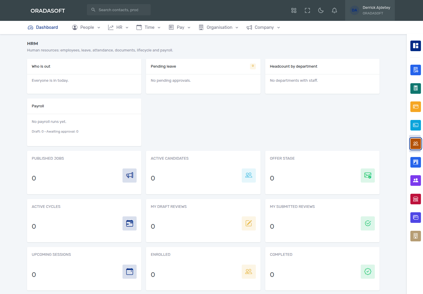Viewport: 423px width, 294px height.
Task: Click the envelope icon in Offer Stage card
Action: (x=368, y=176)
